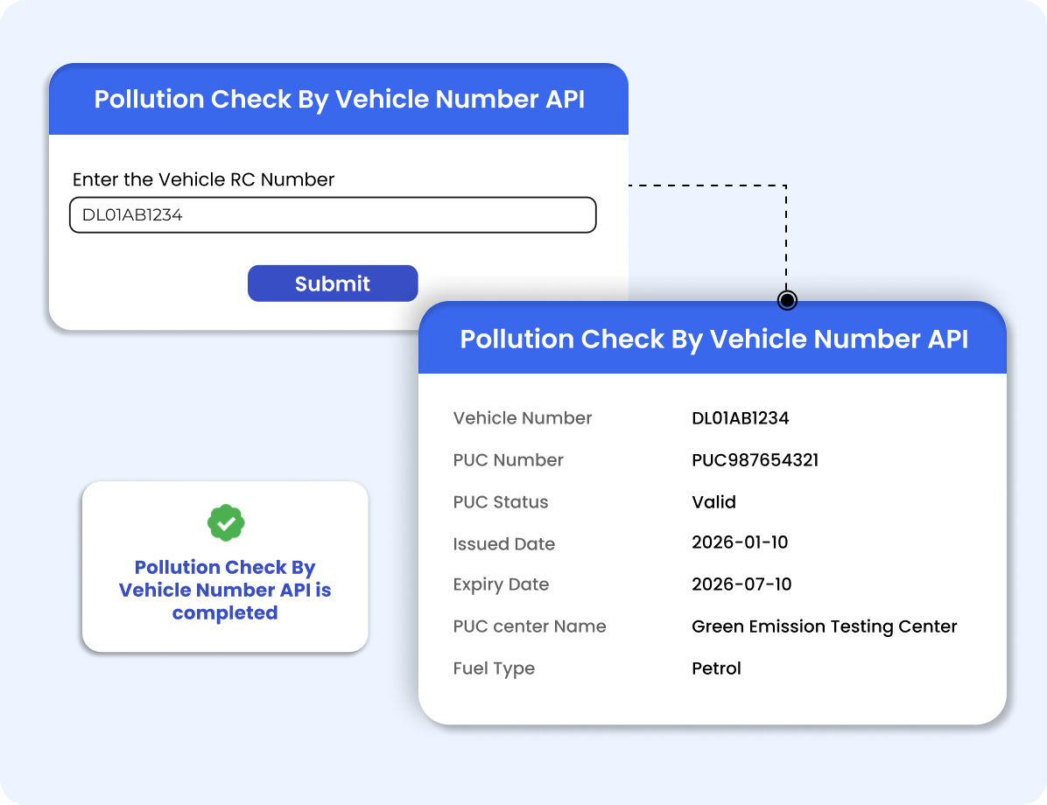
Task: Click the 'Expiry Date' field label
Action: point(501,584)
